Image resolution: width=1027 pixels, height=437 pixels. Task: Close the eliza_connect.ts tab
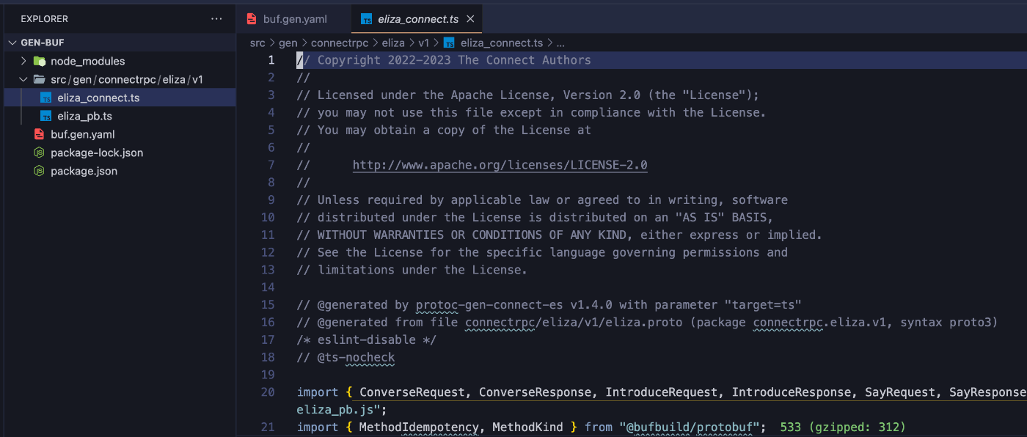pos(470,20)
